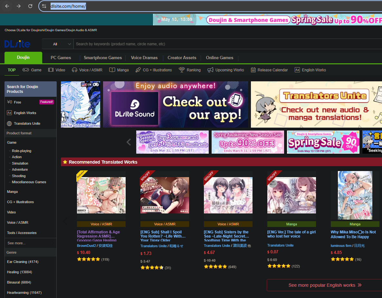The image size is (382, 298).
Task: Click cover thumbnail of The tale of a girl
Action: pyautogui.click(x=291, y=195)
